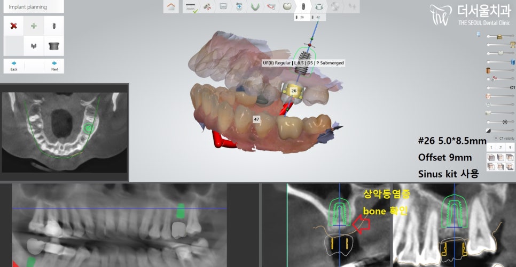Switch to implant 26 sub-tab
Viewport: 516px width, 267px height.
tap(302, 17)
